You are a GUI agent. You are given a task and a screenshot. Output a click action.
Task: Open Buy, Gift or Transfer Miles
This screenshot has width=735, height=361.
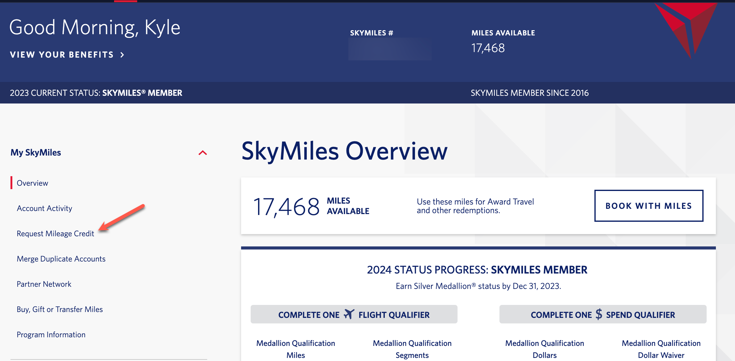[x=60, y=309]
